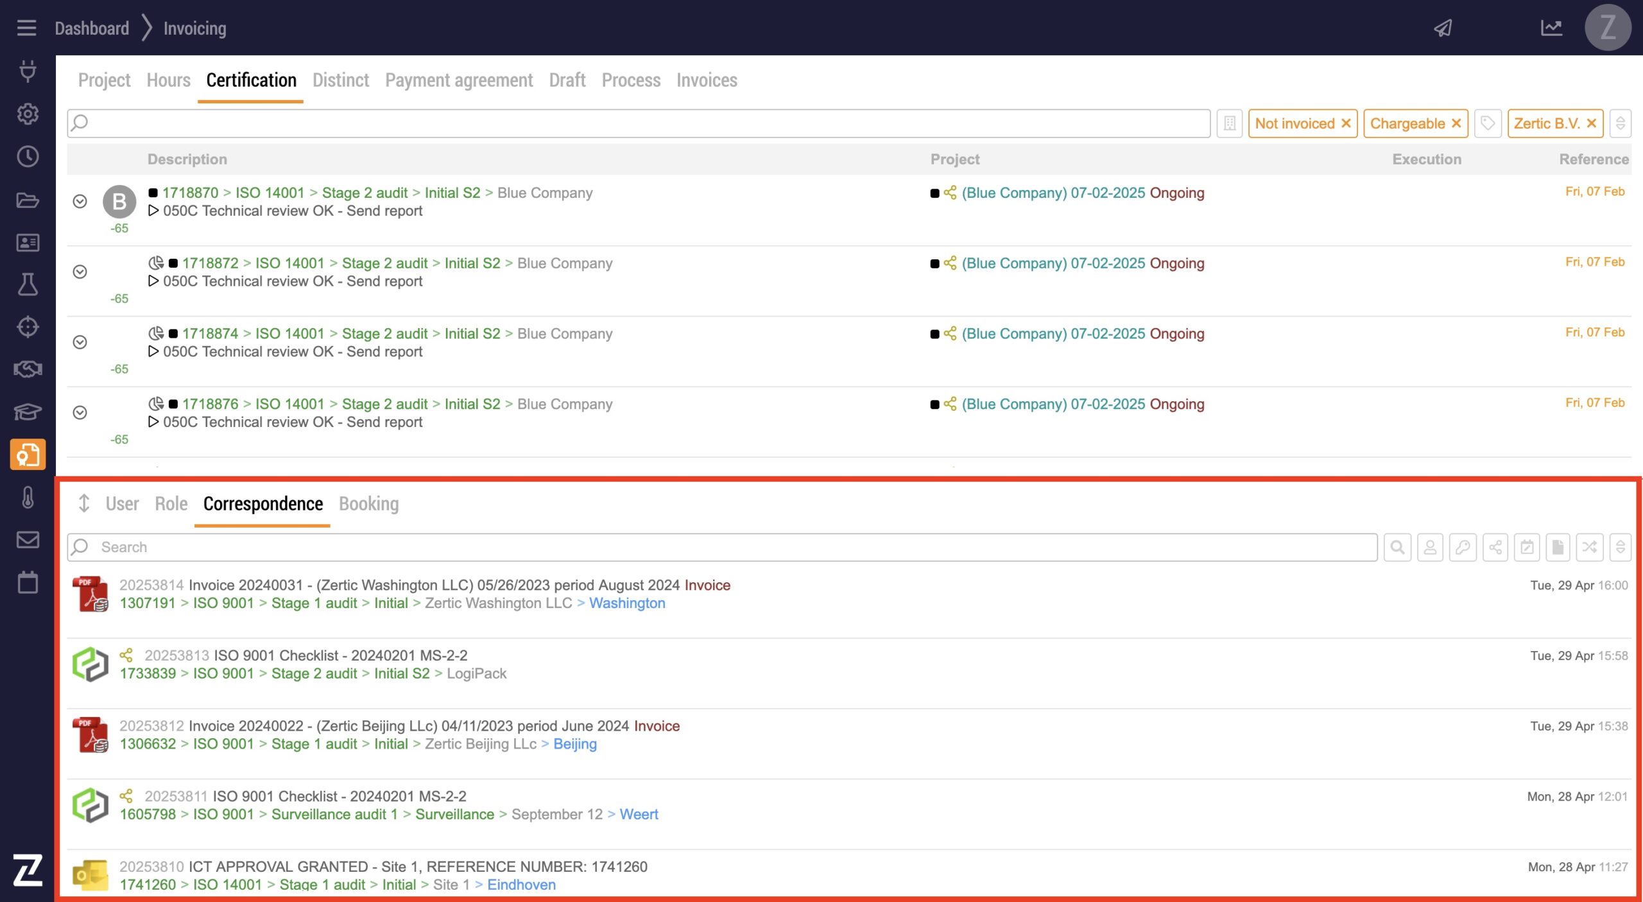Switch to the Payment agreement tab

pyautogui.click(x=458, y=80)
